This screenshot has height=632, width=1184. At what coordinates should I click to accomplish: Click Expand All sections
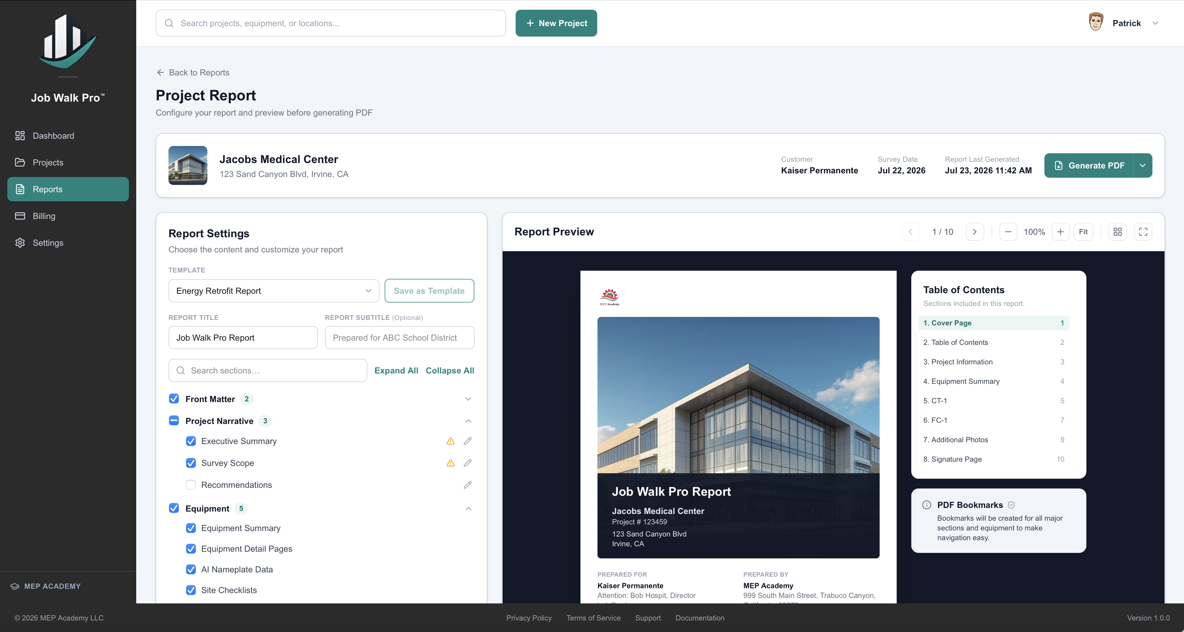(396, 370)
